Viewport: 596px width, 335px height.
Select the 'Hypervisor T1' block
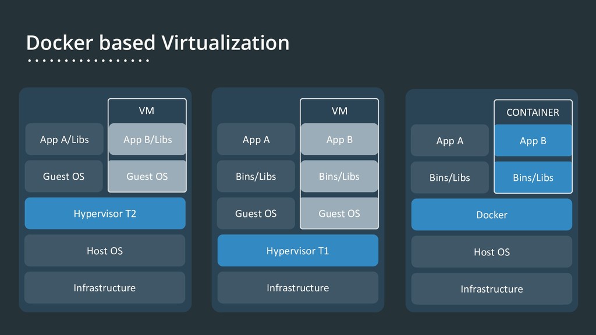pos(297,251)
